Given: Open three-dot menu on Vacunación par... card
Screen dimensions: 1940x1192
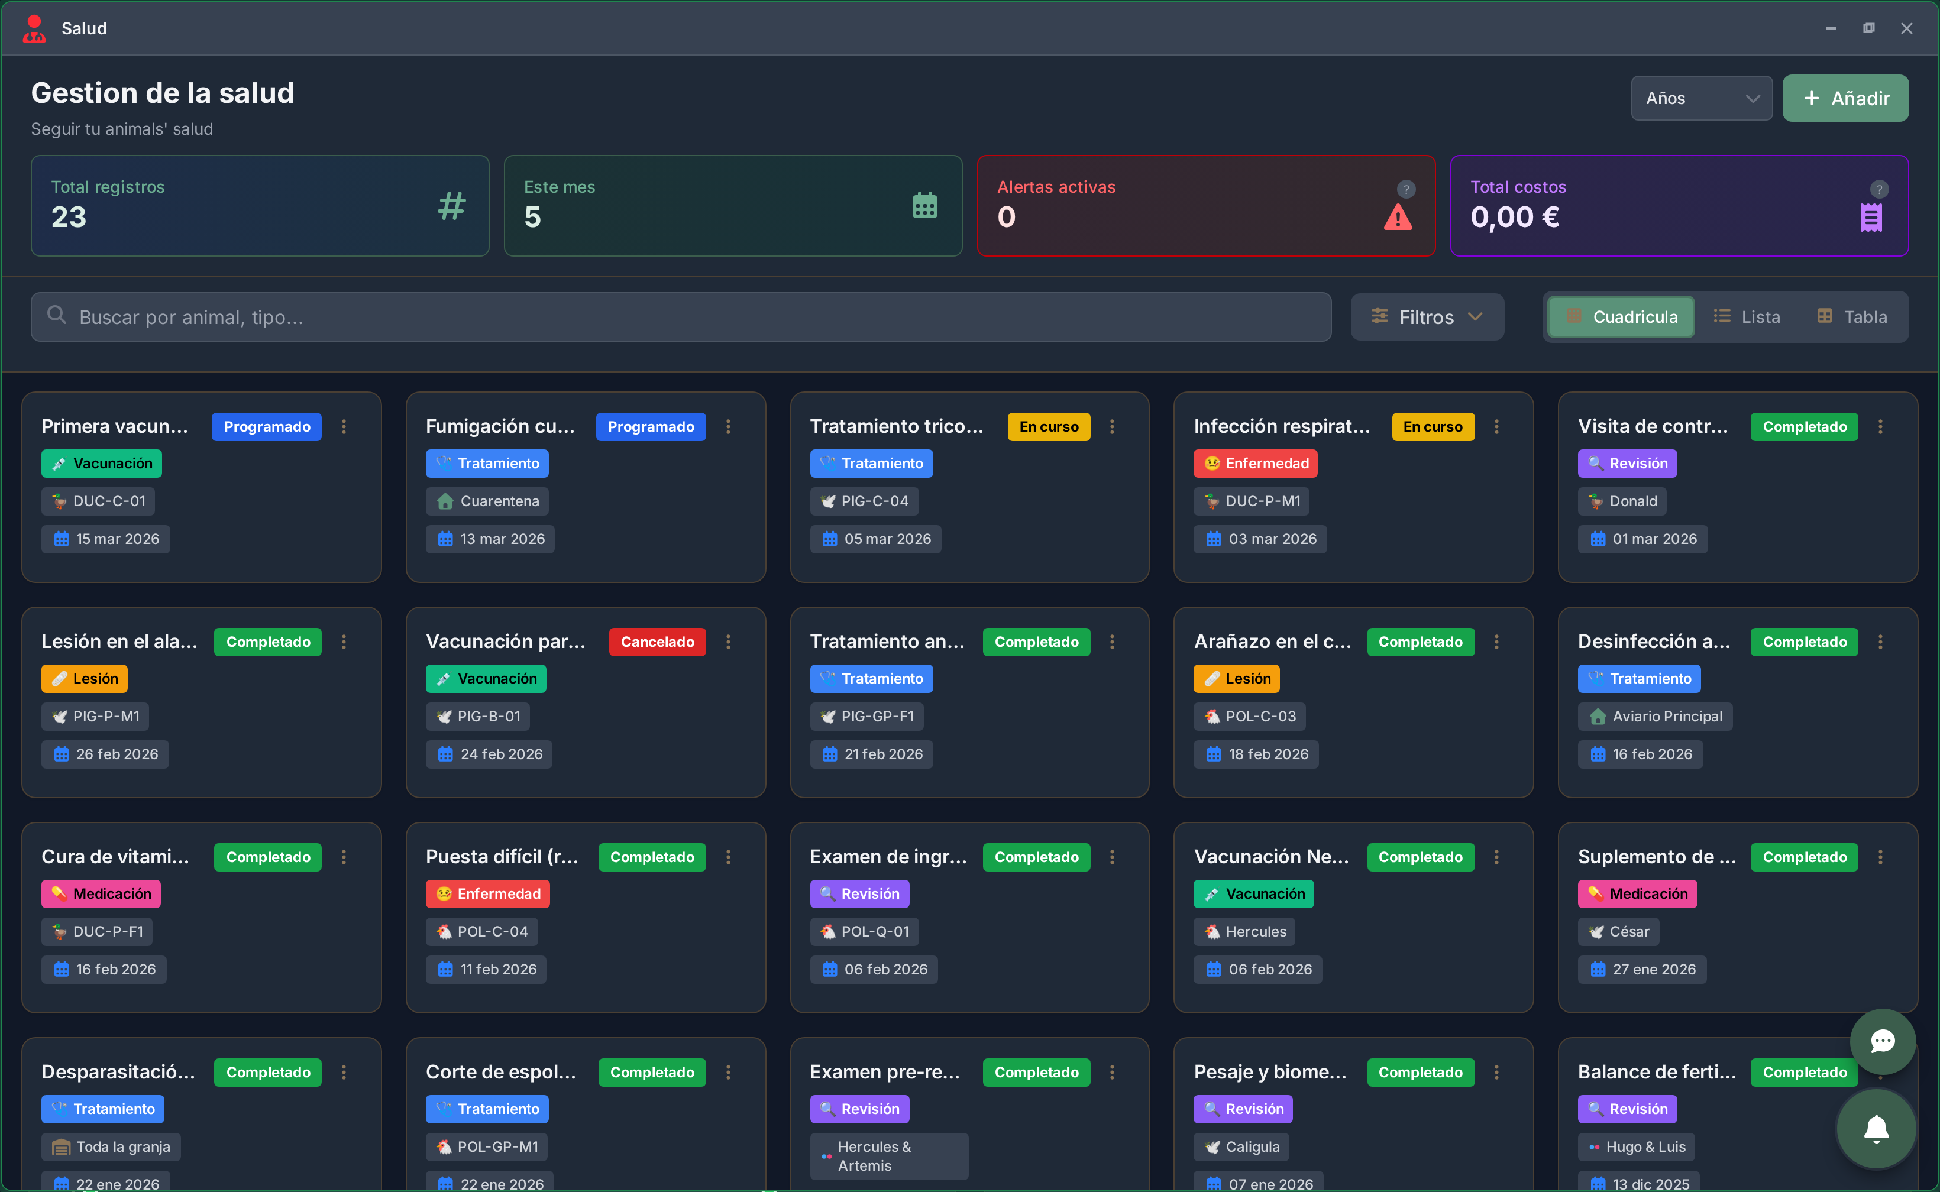Looking at the screenshot, I should click(x=728, y=642).
